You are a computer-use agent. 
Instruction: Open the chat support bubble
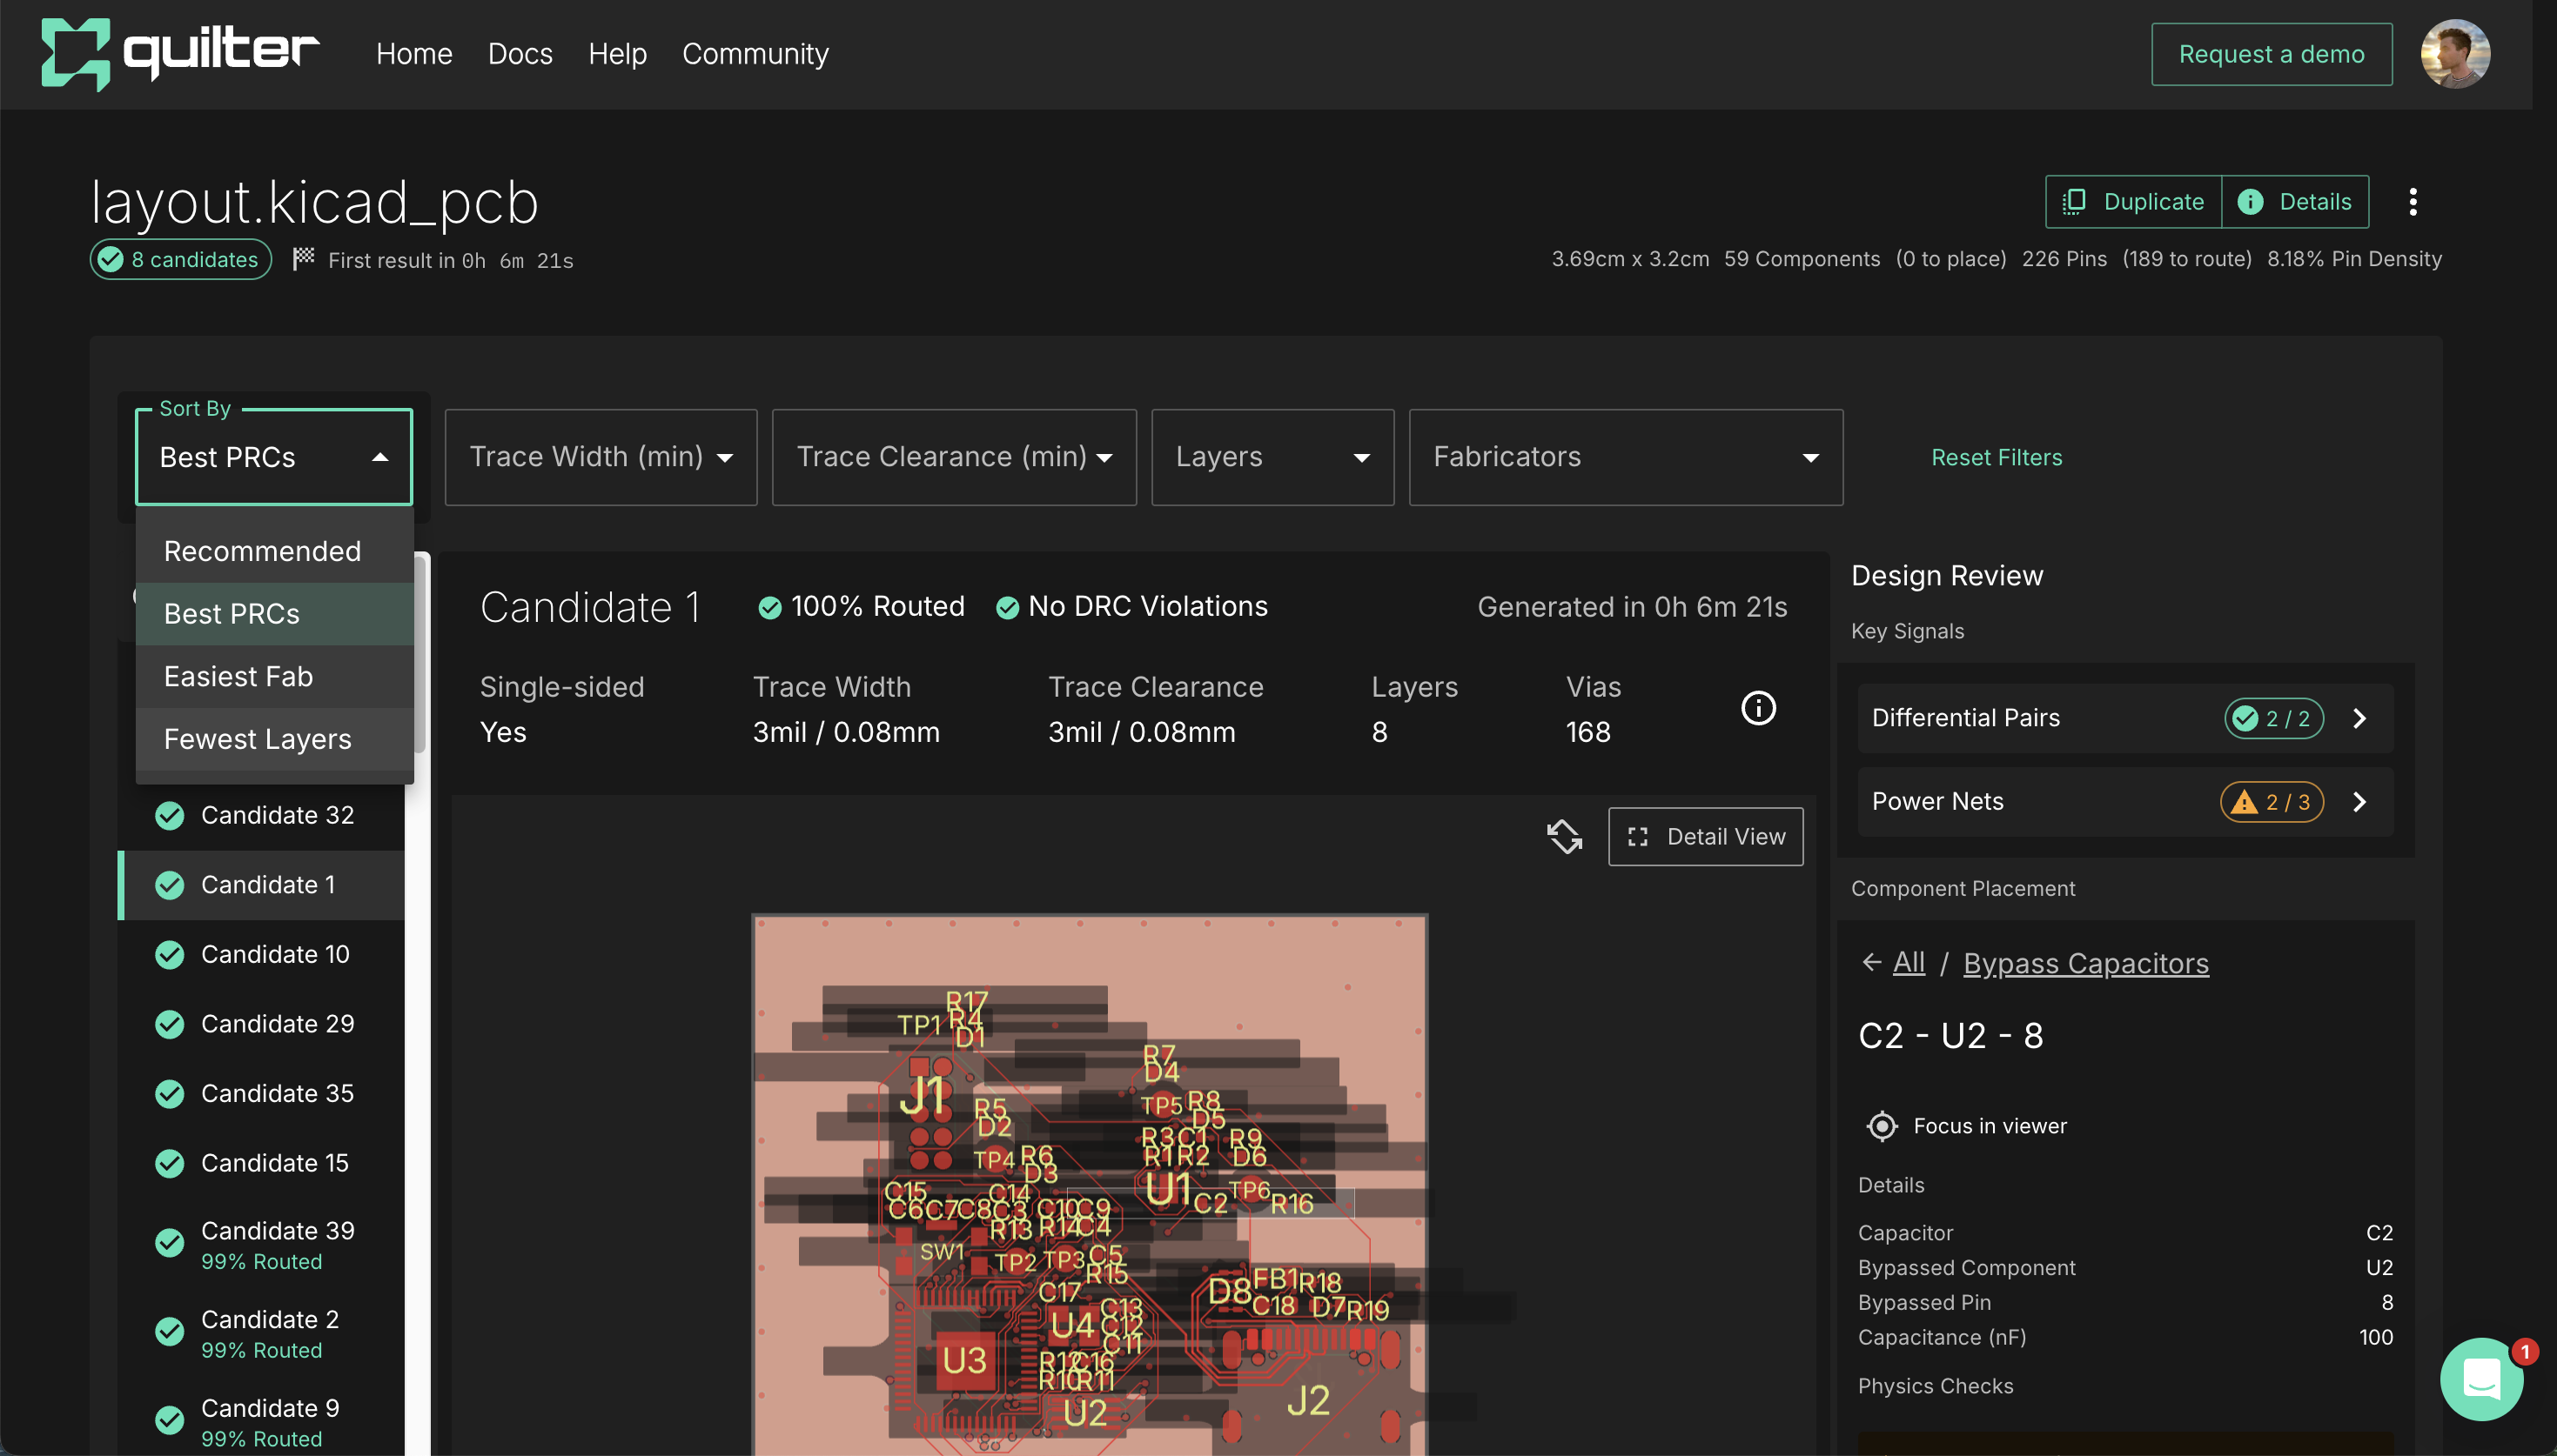(2481, 1379)
